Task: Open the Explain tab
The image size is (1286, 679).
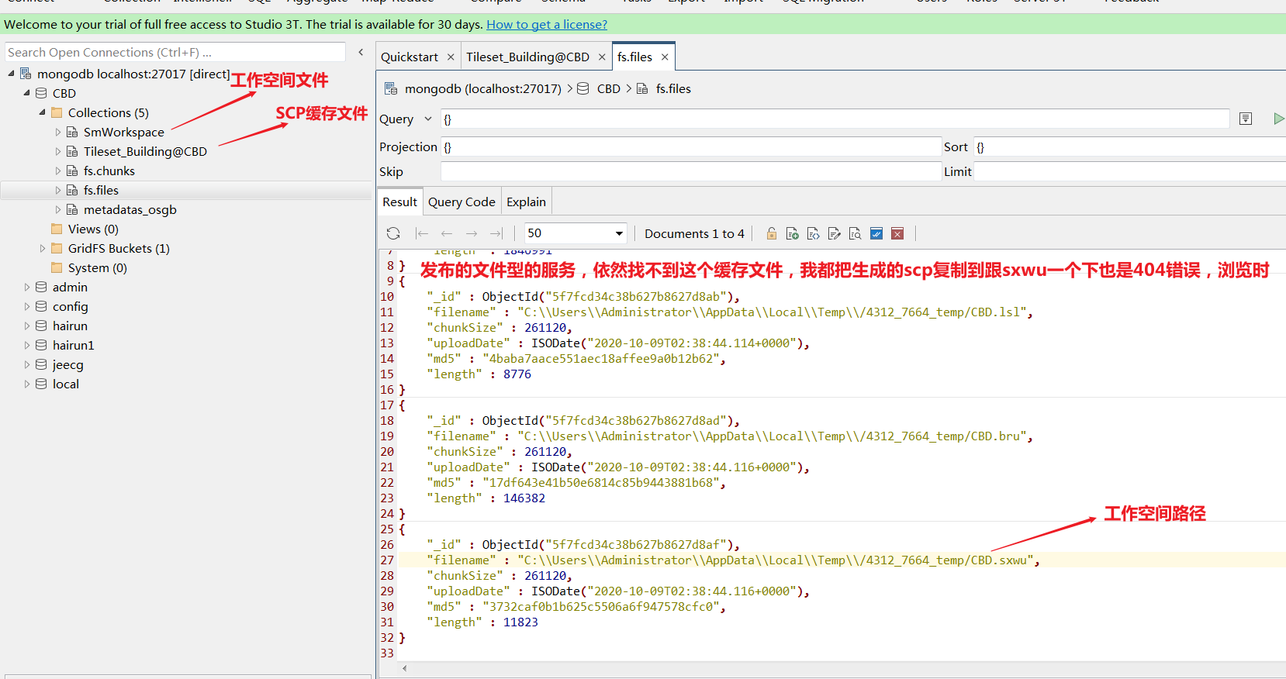Action: pos(526,202)
